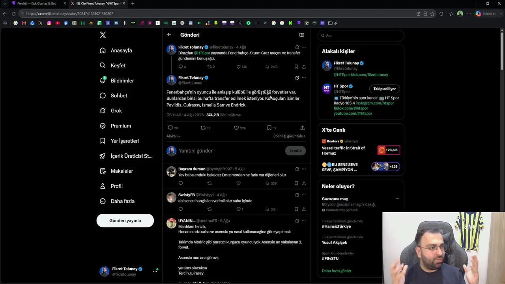Focus the Yanıtını gönder reply field

pyautogui.click(x=230, y=151)
